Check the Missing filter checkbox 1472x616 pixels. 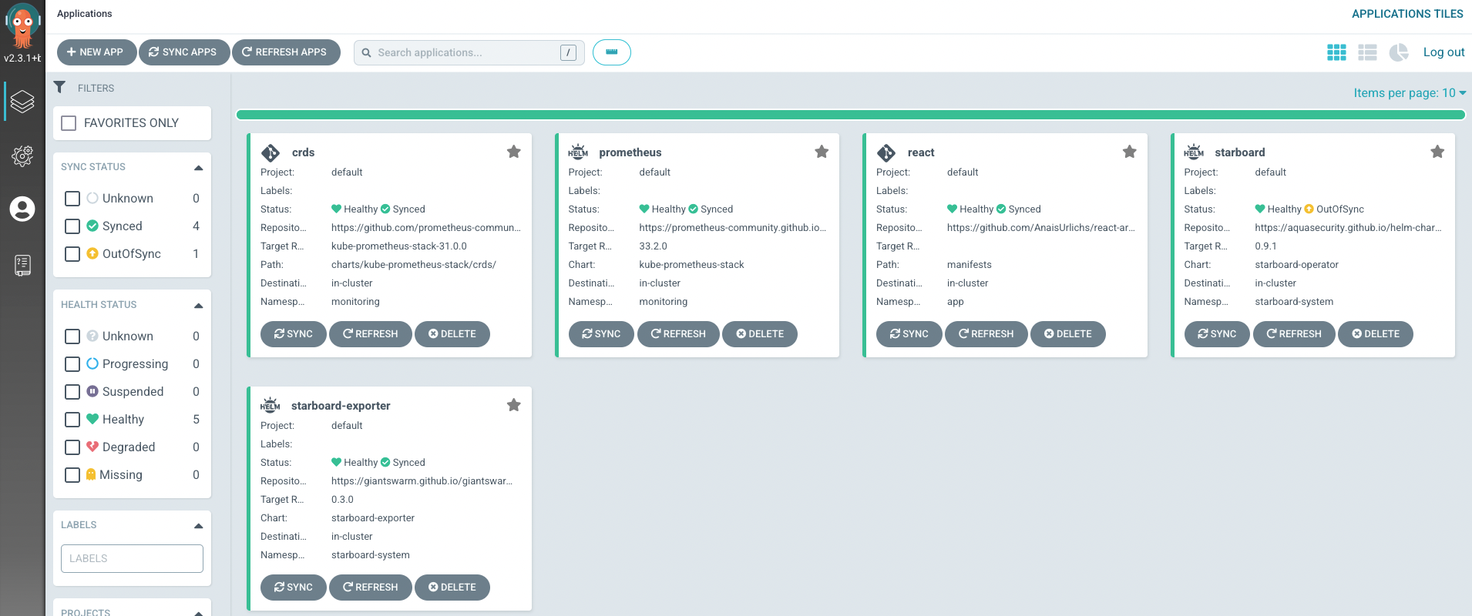[x=72, y=475]
